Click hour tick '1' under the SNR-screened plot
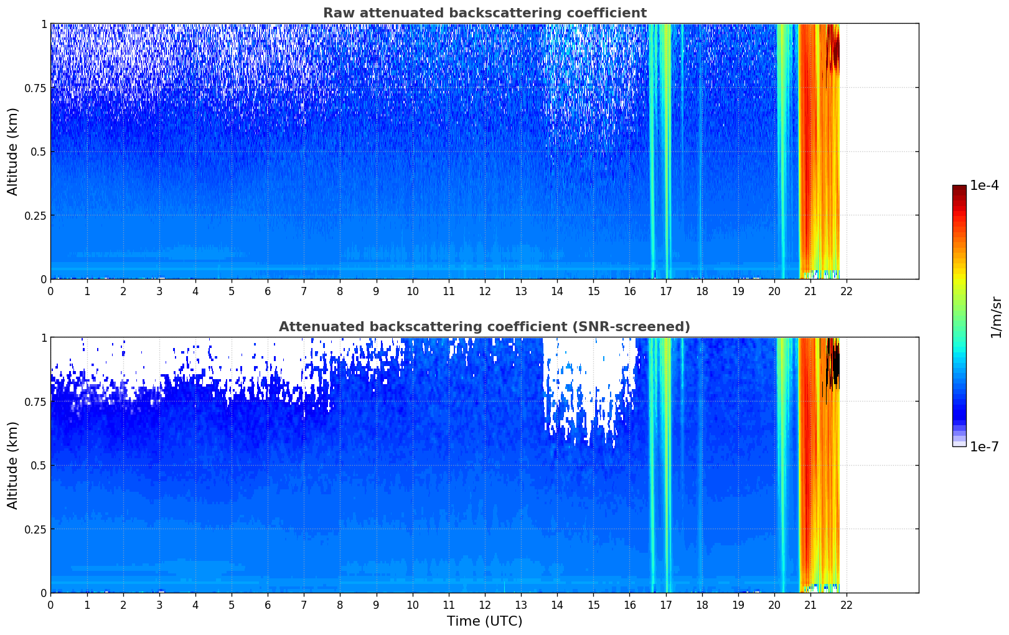The height and width of the screenshot is (635, 1009). point(87,604)
